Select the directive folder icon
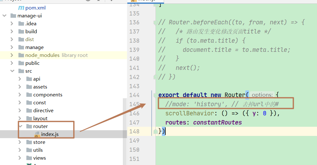The image size is (317, 165). [29, 111]
